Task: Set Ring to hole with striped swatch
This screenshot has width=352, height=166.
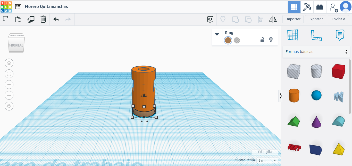Action: coord(237,40)
